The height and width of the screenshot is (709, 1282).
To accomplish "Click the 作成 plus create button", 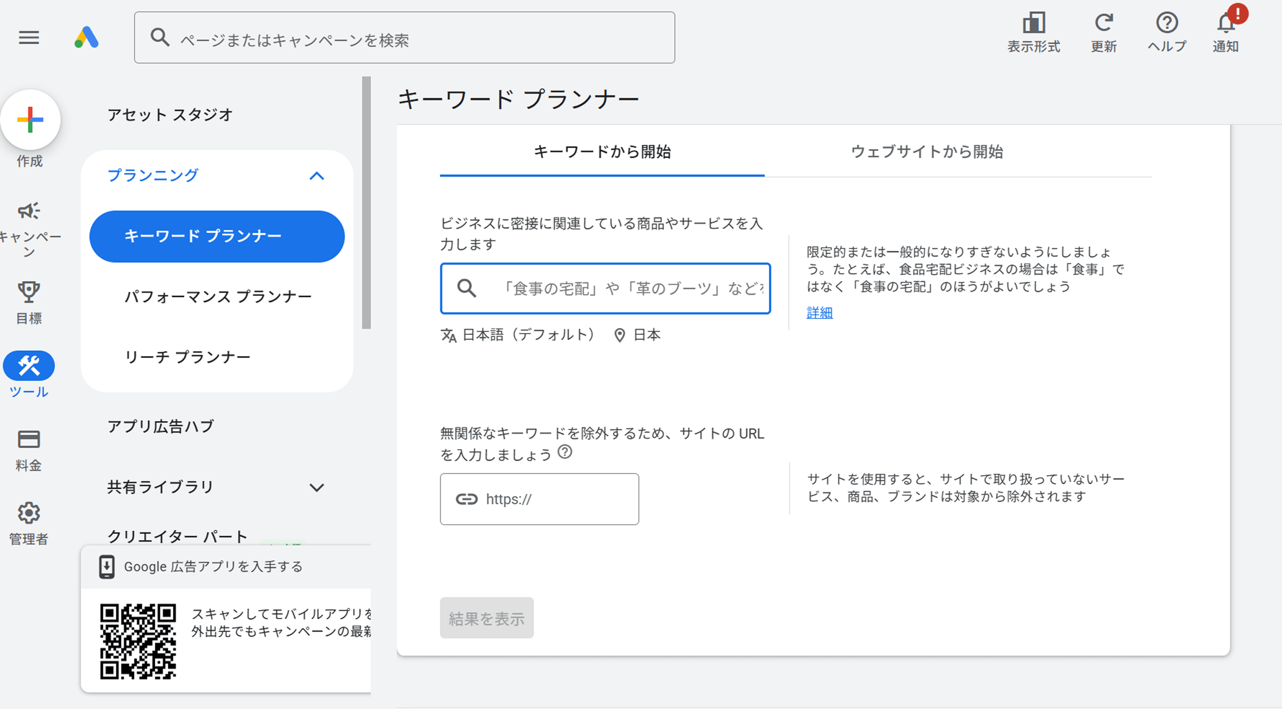I will 30,120.
